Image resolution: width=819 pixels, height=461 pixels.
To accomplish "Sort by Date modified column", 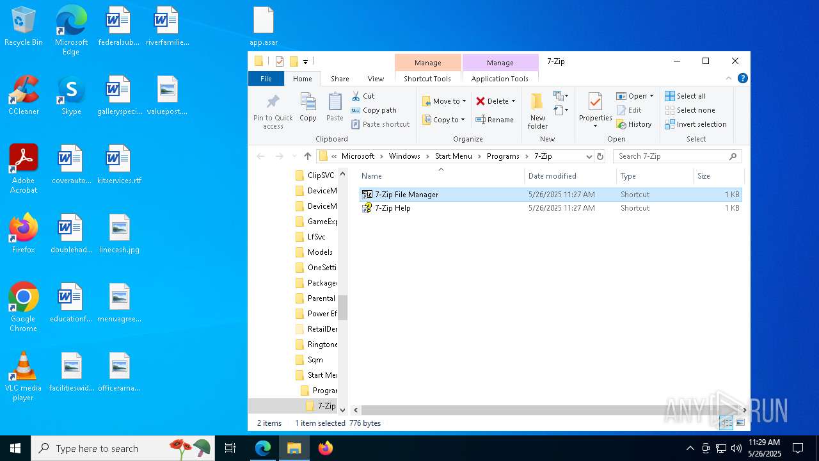I will pos(570,176).
